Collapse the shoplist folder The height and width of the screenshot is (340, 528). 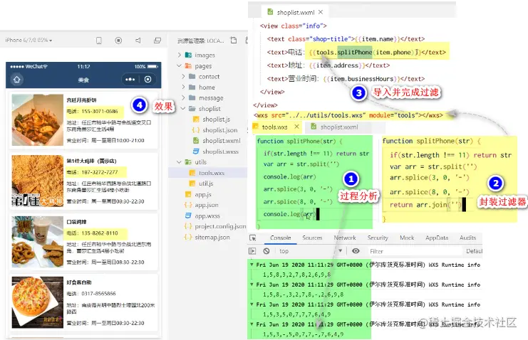point(184,109)
